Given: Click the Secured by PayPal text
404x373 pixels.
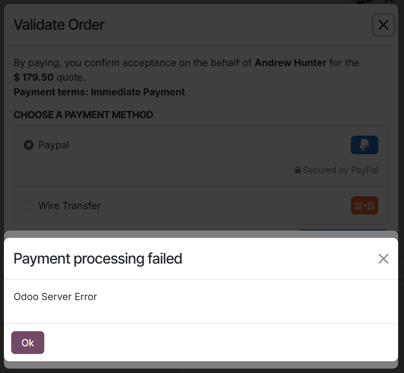Looking at the screenshot, I should coord(340,170).
